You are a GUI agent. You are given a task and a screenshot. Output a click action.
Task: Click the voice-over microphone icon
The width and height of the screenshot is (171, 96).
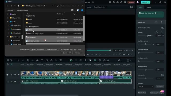(x=85, y=60)
